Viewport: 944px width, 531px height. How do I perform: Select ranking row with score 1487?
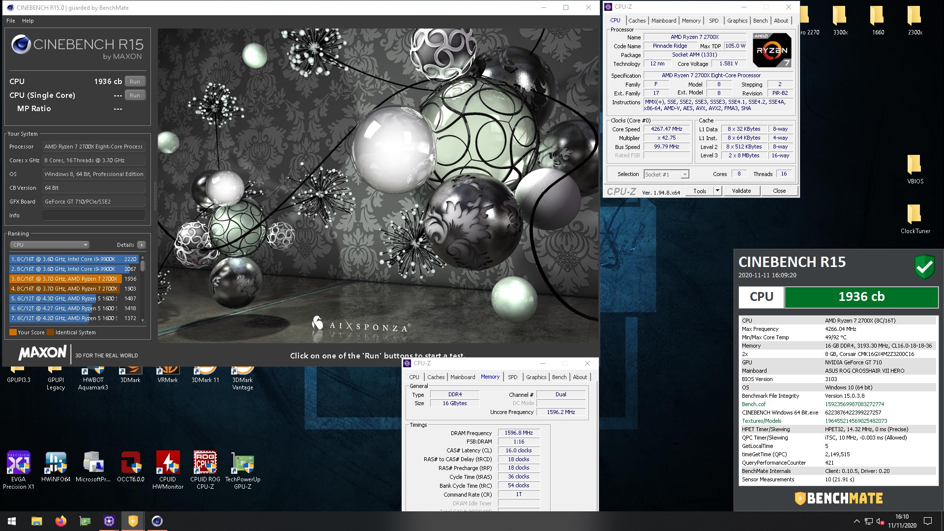click(74, 298)
